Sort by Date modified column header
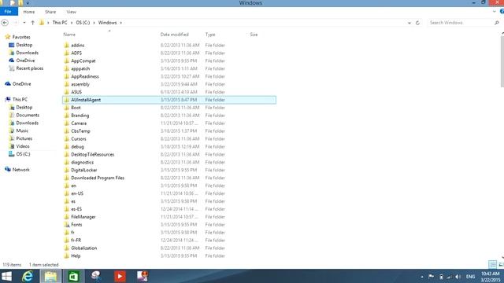This screenshot has height=283, width=504. (x=175, y=35)
